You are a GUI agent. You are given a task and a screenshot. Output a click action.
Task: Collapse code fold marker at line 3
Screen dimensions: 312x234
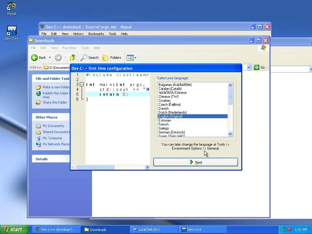[x=82, y=84]
